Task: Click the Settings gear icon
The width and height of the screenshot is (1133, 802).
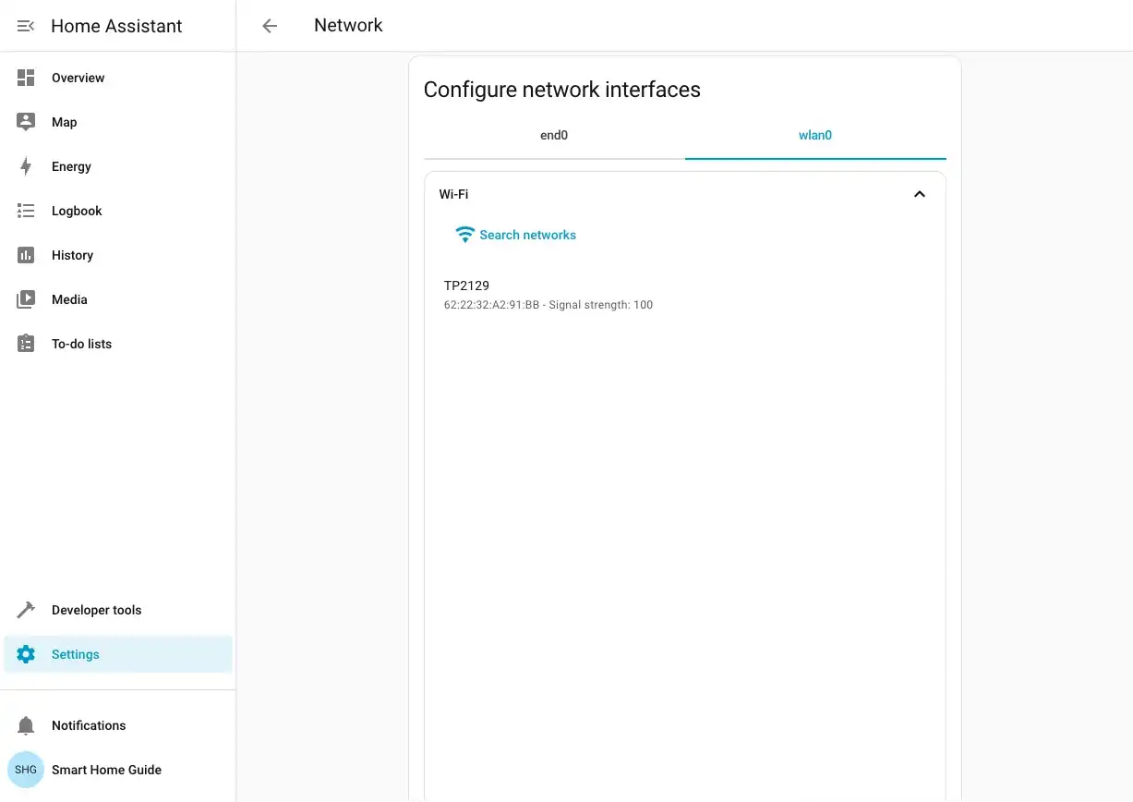Action: [x=26, y=654]
